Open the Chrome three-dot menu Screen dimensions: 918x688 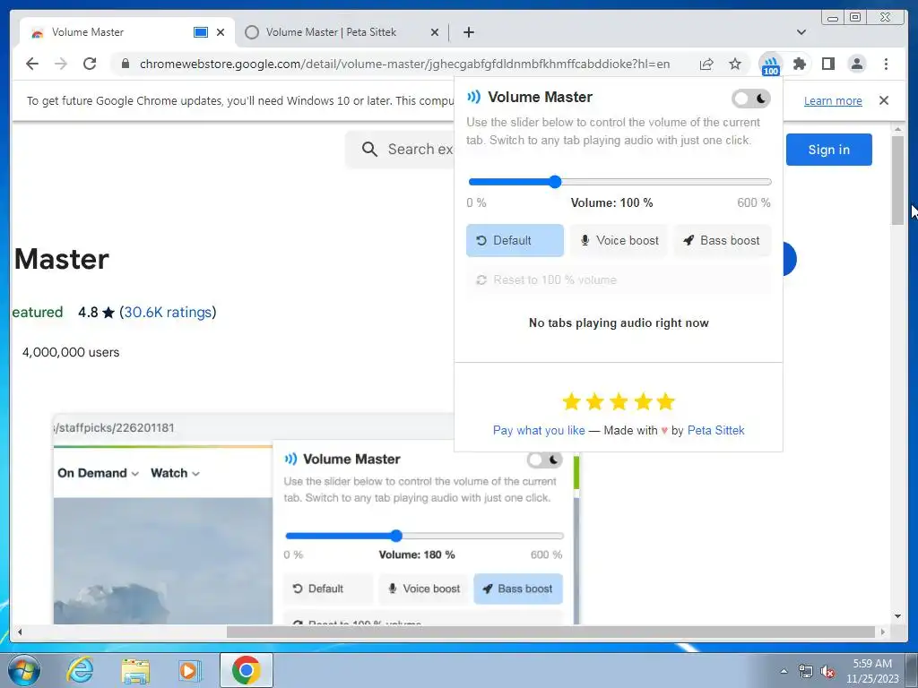coord(886,64)
